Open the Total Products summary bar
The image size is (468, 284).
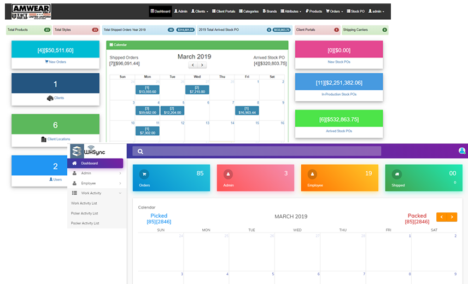tap(29, 30)
